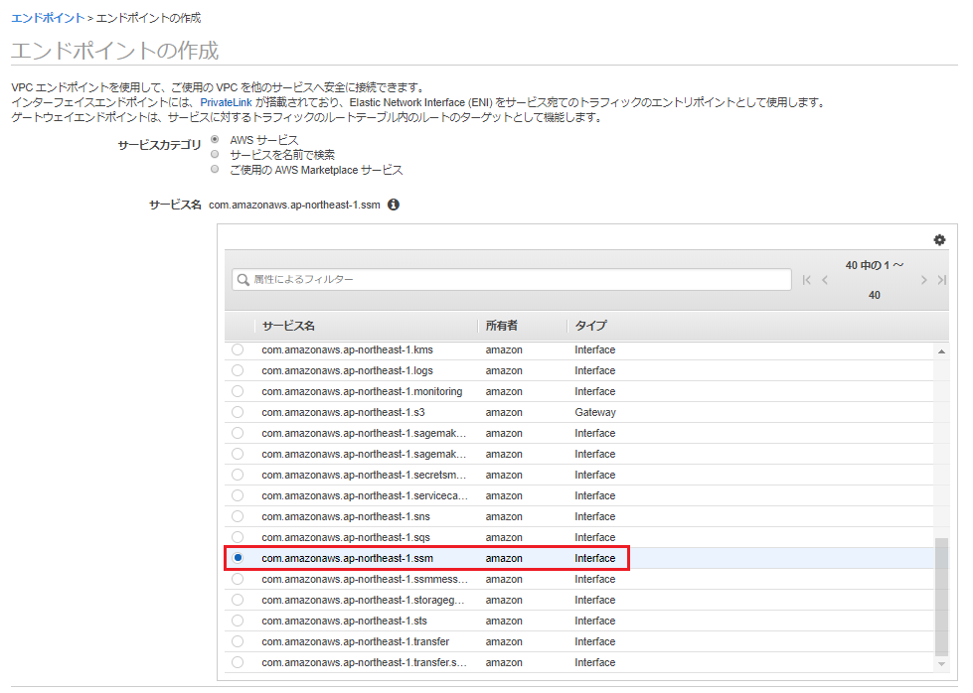Click com.amazonaws.ap-northeast-1.ssmmess… service name
This screenshot has height=693, width=973.
tap(365, 579)
